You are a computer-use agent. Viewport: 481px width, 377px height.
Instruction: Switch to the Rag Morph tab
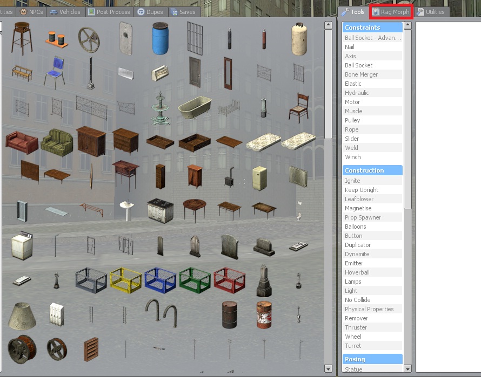(391, 12)
